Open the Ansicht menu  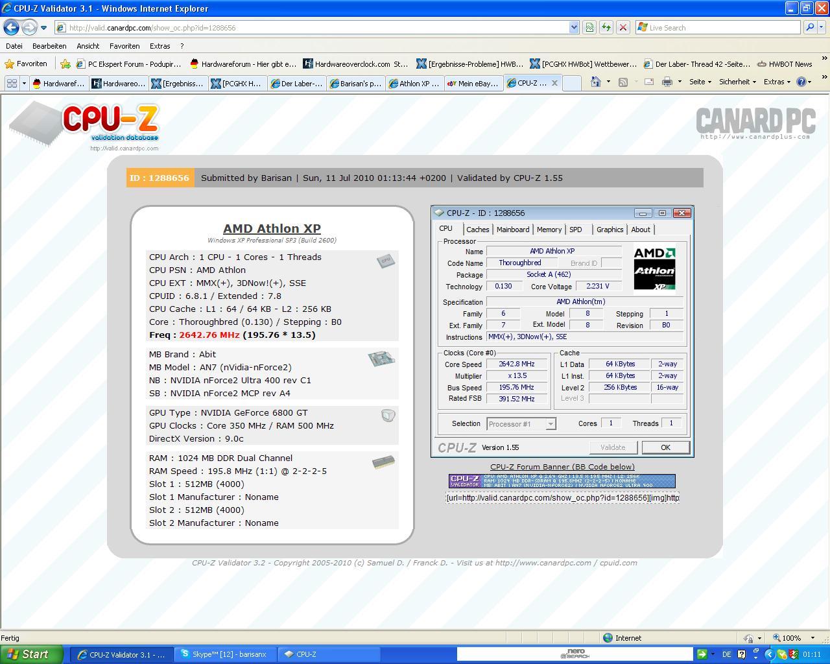coord(88,46)
